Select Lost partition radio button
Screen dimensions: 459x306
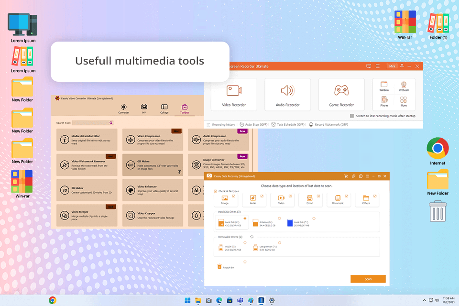pyautogui.click(x=280, y=243)
